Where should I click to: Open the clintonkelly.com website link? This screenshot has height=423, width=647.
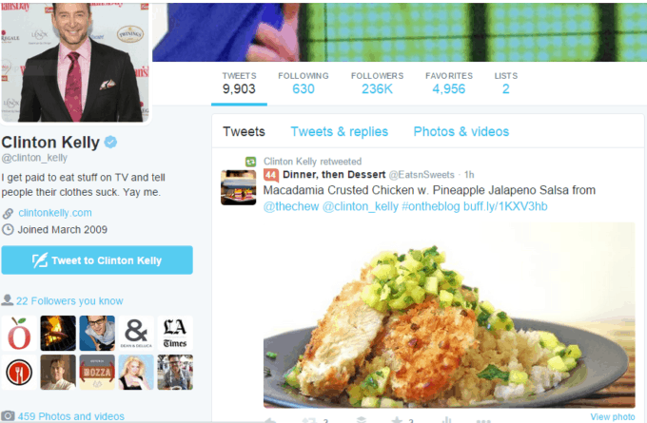(55, 213)
